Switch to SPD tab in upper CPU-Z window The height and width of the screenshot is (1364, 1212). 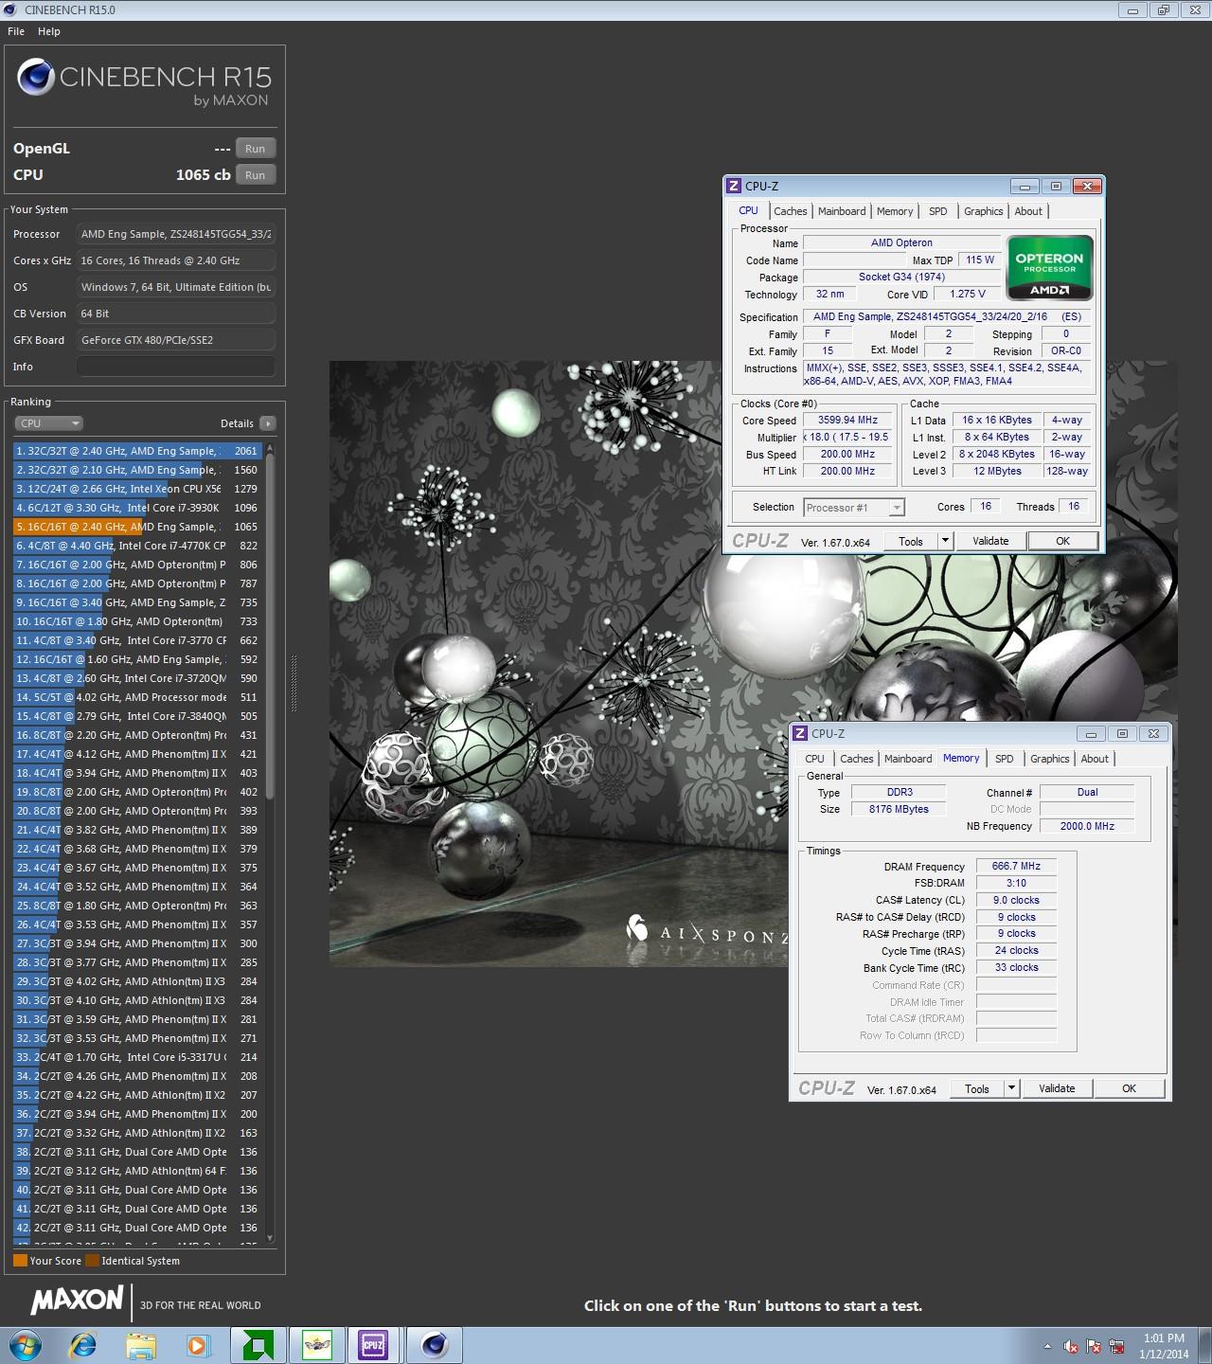[938, 211]
